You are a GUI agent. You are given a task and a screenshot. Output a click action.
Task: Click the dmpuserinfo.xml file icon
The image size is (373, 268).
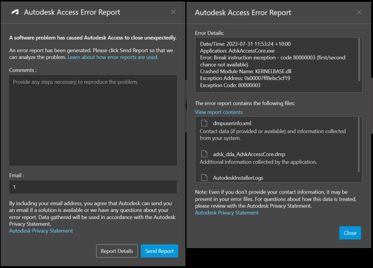pos(204,123)
